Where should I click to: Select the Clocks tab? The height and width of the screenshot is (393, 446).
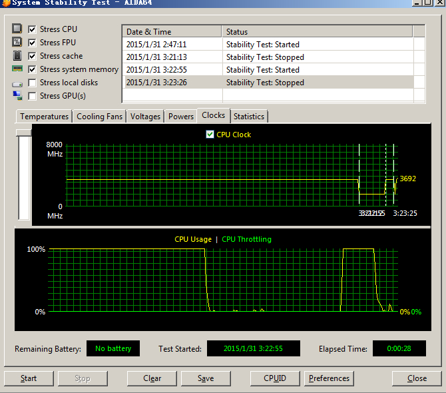pos(213,115)
